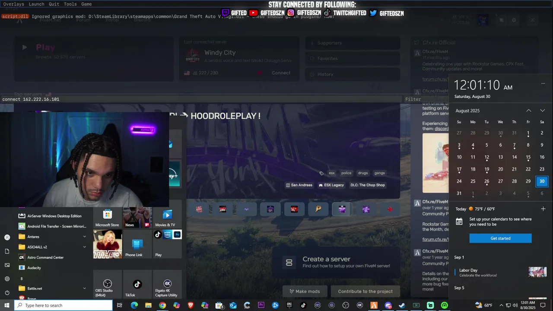
Task: Open Steam from the taskbar
Action: pyautogui.click(x=402, y=305)
